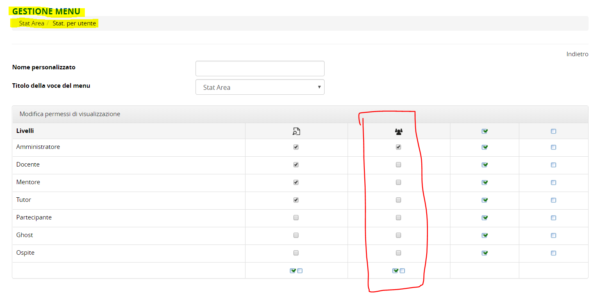The width and height of the screenshot is (607, 297).
Task: Click the group users icon in header
Action: (398, 131)
